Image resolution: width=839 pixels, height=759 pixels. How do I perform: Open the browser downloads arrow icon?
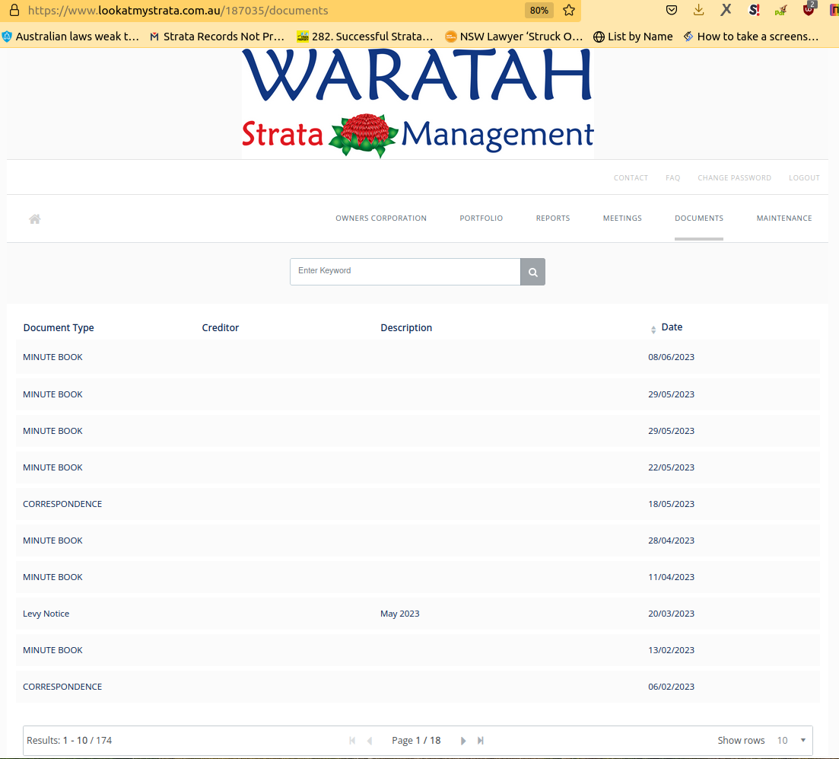coord(698,10)
